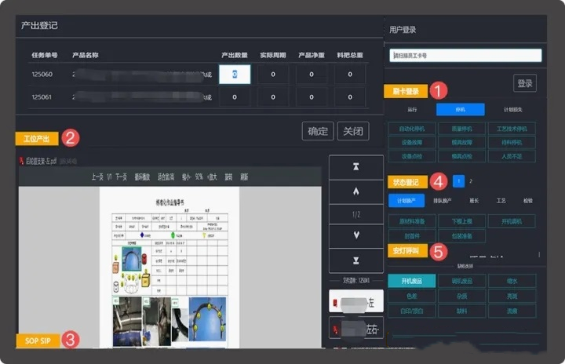Jump to first page with top arrow icon
The height and width of the screenshot is (364, 565).
[x=356, y=166]
